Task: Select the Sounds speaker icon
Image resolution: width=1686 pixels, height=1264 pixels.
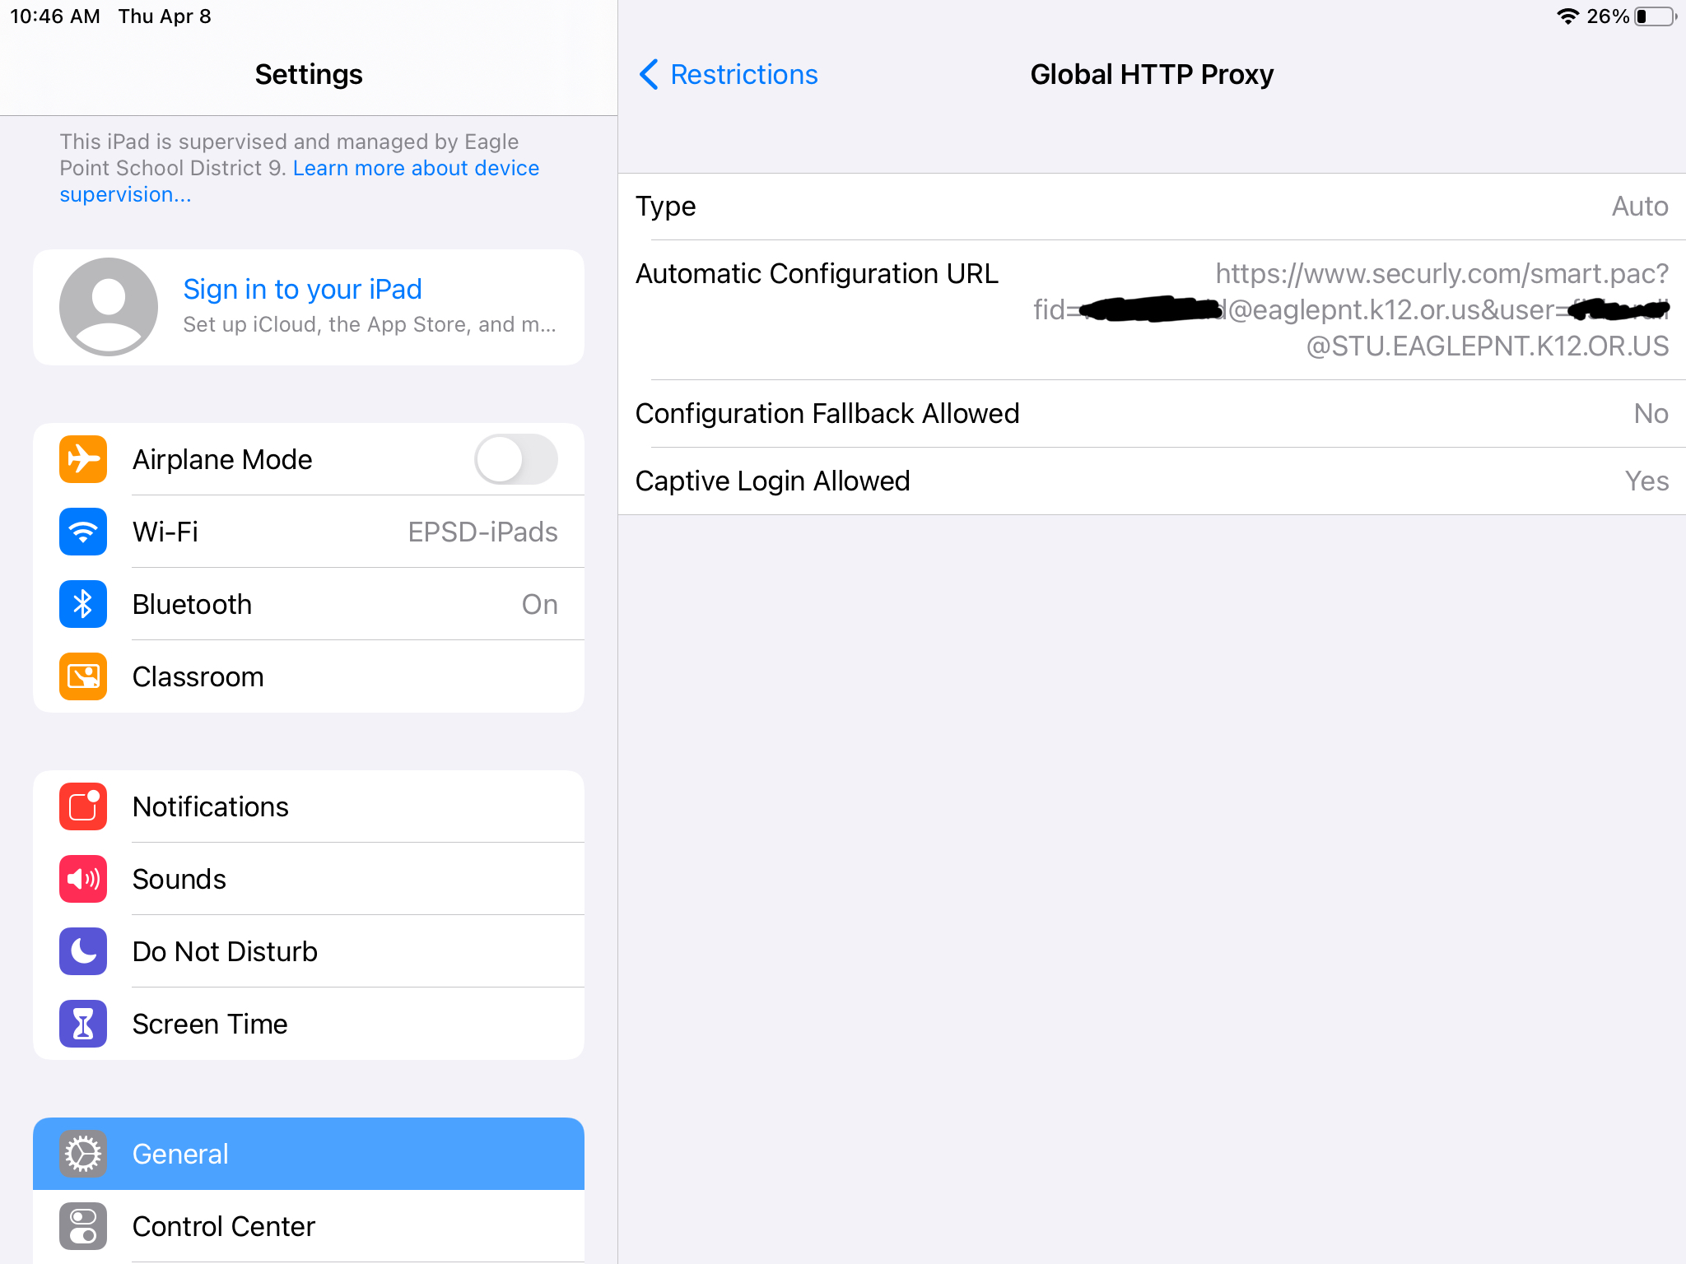Action: (x=82, y=879)
